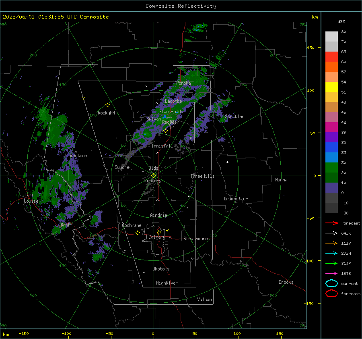
Task: Select the 20 dBZ green color swatch
Action: [331, 168]
